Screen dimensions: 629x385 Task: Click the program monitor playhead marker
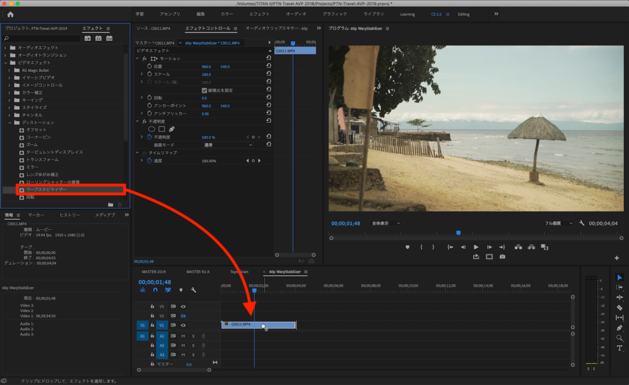tap(458, 233)
